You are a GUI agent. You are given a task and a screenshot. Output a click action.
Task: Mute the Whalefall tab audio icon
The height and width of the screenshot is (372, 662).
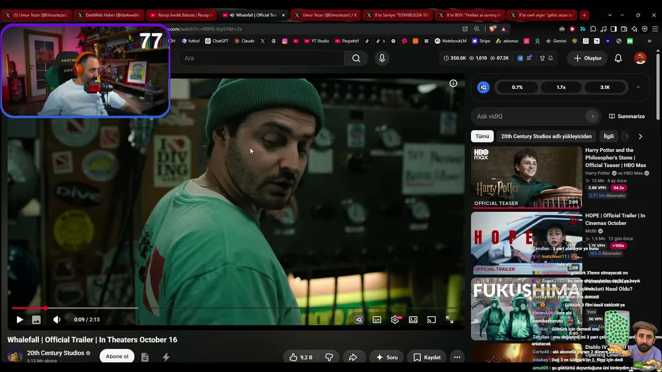coord(232,15)
